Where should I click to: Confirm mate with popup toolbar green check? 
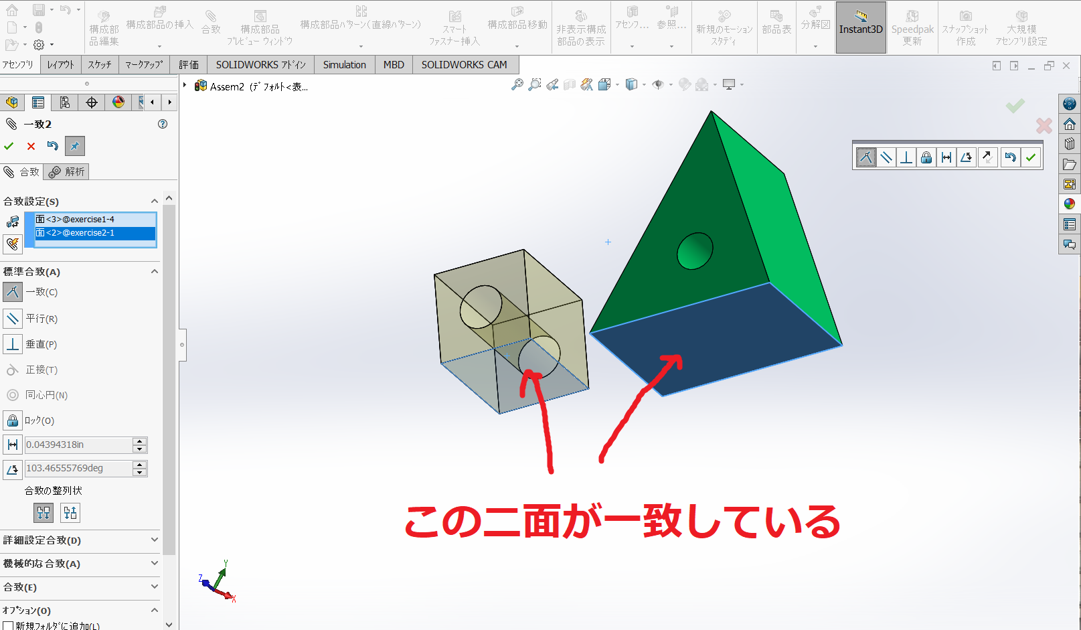pyautogui.click(x=1031, y=157)
